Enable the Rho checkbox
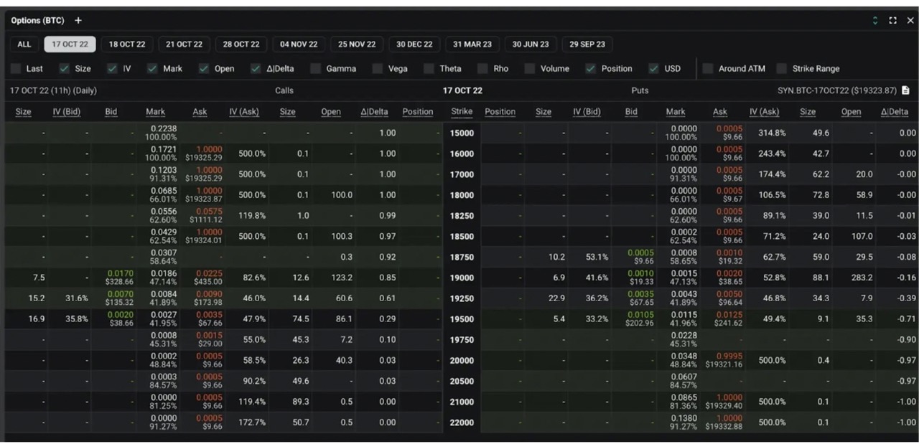Image resolution: width=919 pixels, height=444 pixels. [x=482, y=69]
